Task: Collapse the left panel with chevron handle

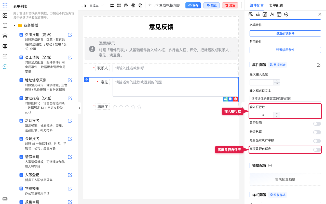Action: (x=79, y=108)
